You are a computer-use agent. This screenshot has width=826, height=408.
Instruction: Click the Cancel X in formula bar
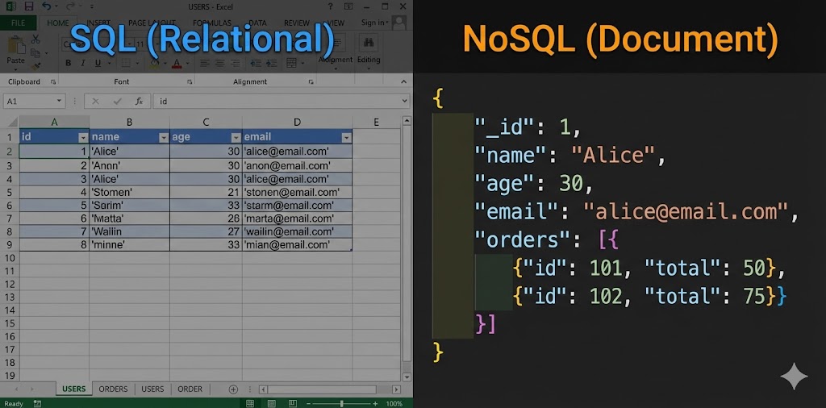[x=95, y=101]
